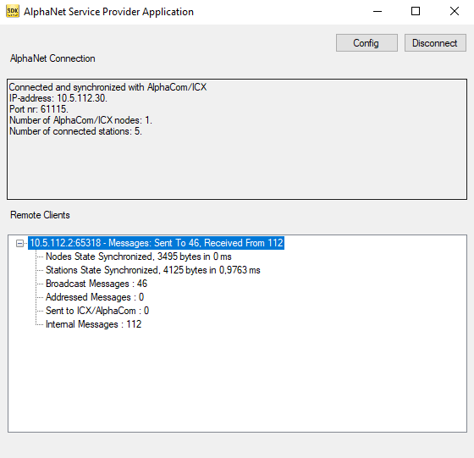This screenshot has width=474, height=458.
Task: Select Internal Messages : 112 entry
Action: pyautogui.click(x=93, y=324)
